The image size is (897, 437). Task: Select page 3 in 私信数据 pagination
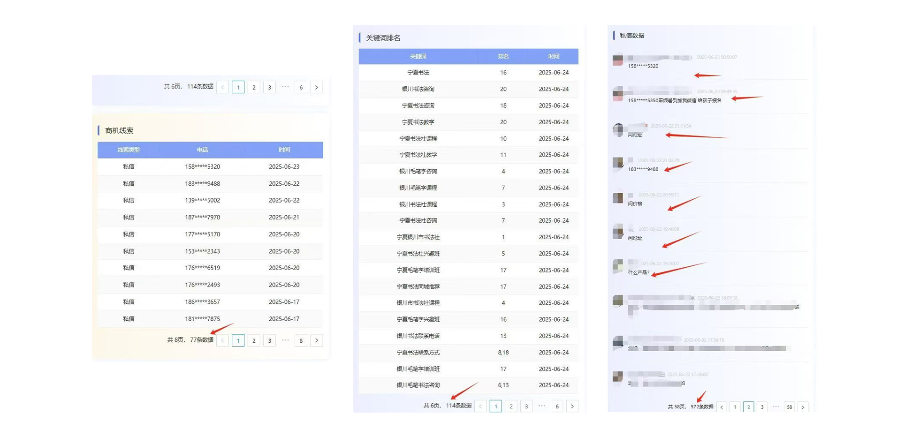[762, 407]
